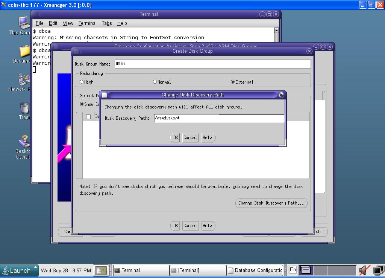The height and width of the screenshot is (278, 385).
Task: Open the Desktop Overview help icon
Action: pos(24,142)
